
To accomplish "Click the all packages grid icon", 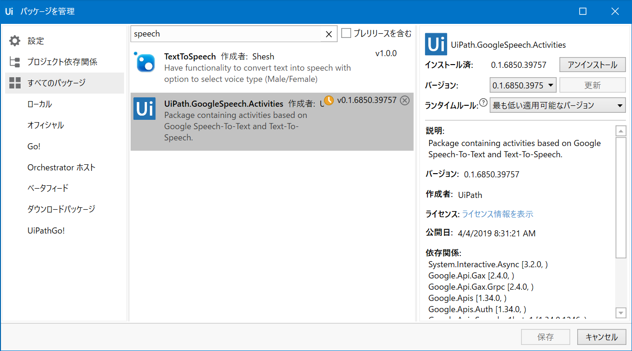I will pyautogui.click(x=15, y=83).
